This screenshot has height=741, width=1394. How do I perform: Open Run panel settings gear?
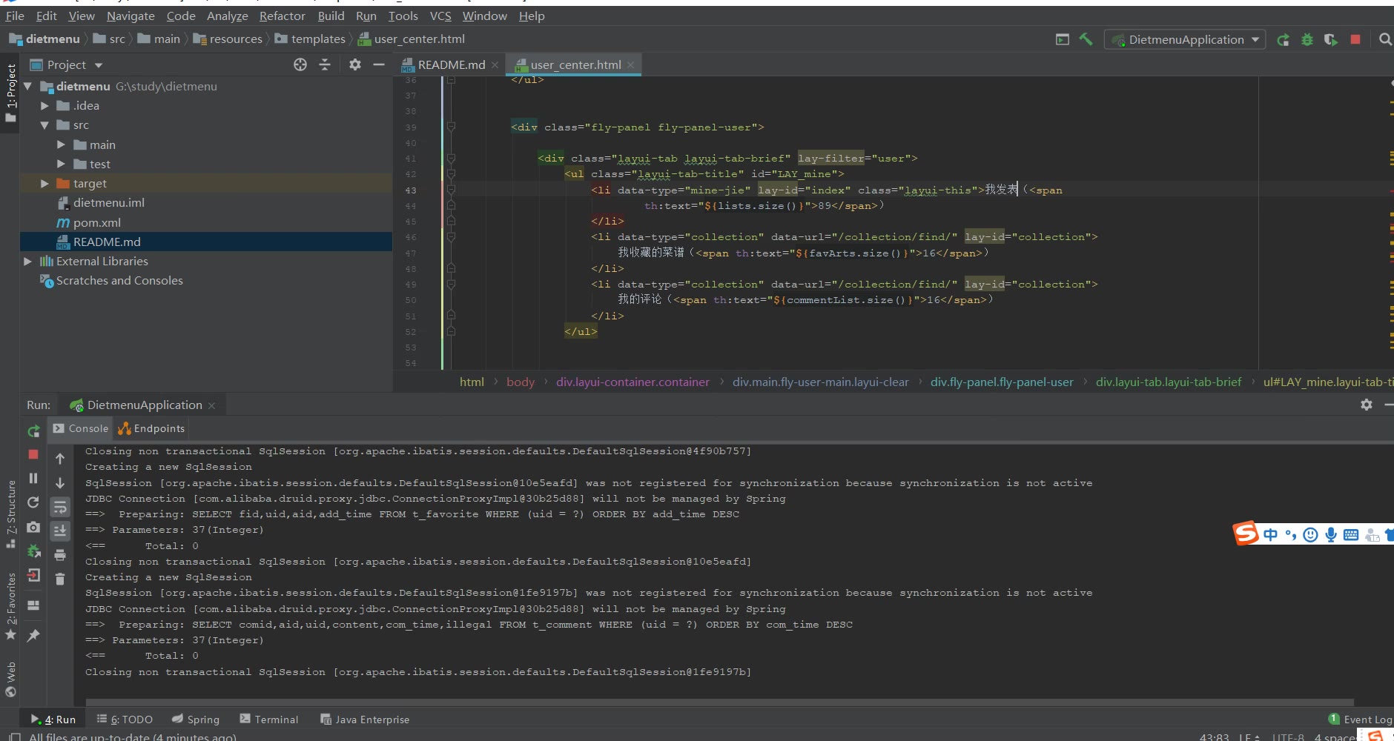tap(1367, 405)
